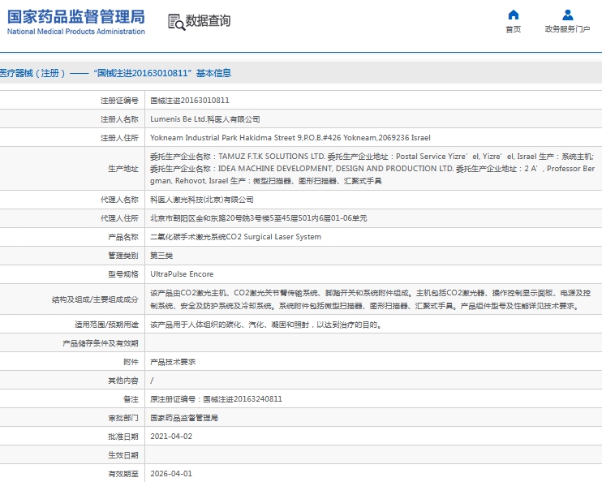Select the 科医人激光科技(北京)有限公司 agent name
Image resolution: width=602 pixels, height=482 pixels.
coord(201,200)
